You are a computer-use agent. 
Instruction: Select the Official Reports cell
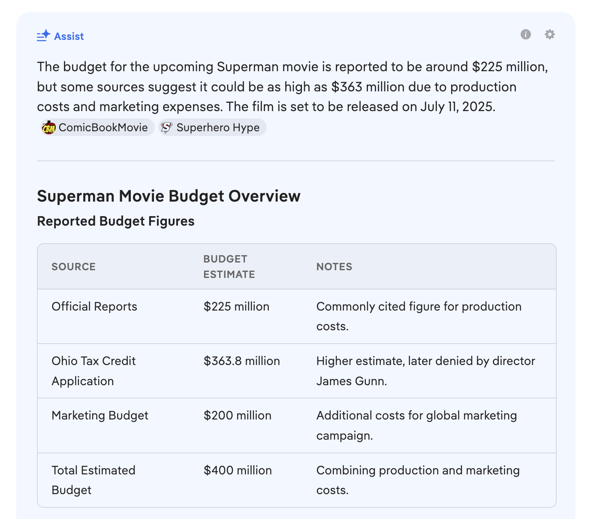[94, 307]
